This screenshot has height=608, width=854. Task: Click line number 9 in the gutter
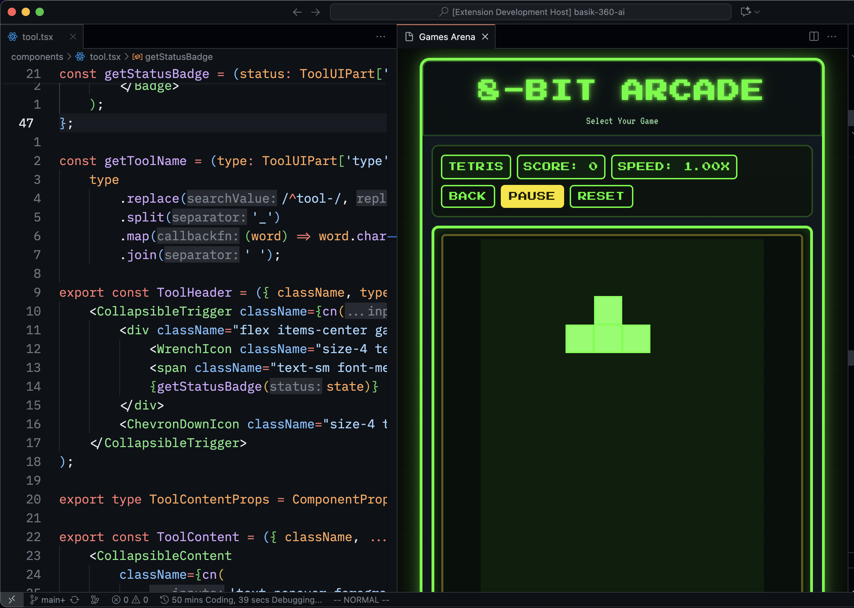click(37, 293)
